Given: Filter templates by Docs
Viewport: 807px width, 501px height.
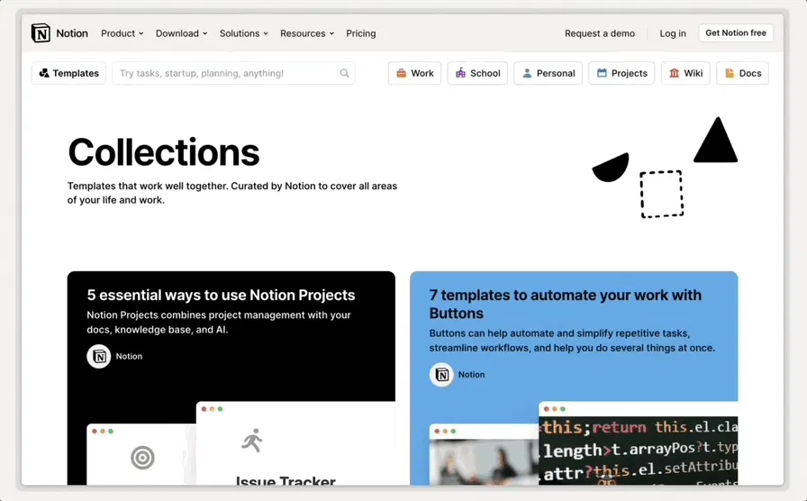Looking at the screenshot, I should pyautogui.click(x=743, y=73).
